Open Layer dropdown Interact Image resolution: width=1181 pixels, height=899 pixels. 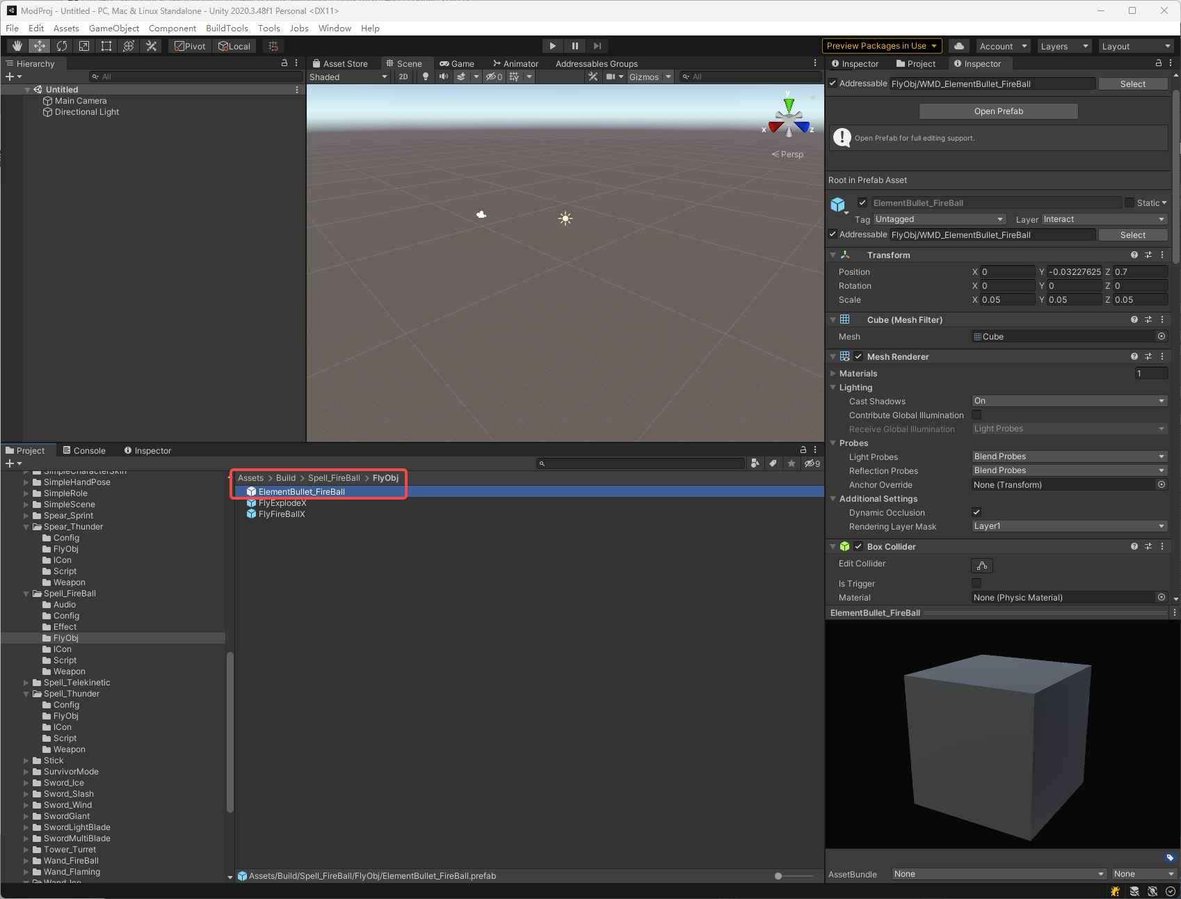[x=1104, y=219]
